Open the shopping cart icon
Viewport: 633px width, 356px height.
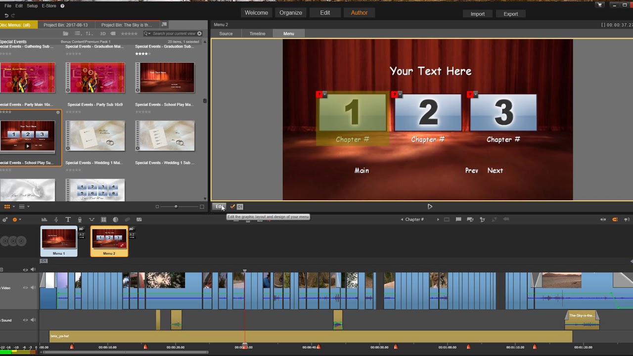pos(600,5)
